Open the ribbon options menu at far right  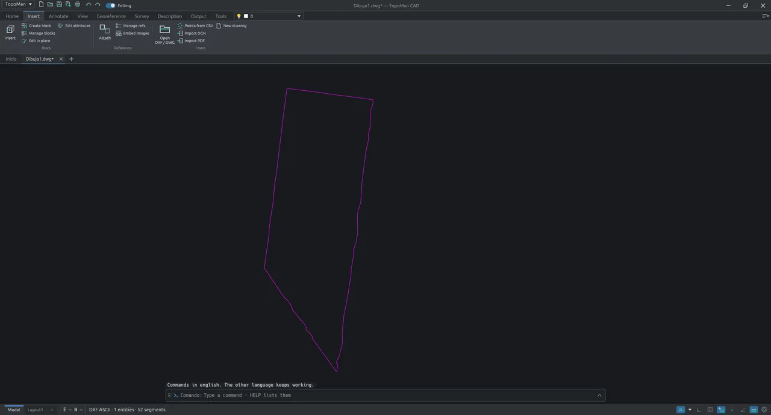(766, 16)
